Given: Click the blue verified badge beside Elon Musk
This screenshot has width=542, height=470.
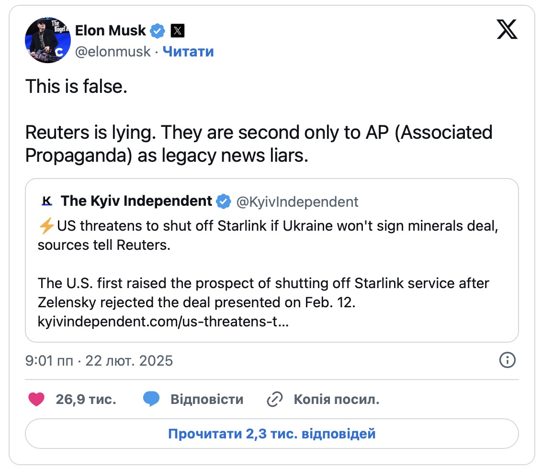Looking at the screenshot, I should point(157,31).
